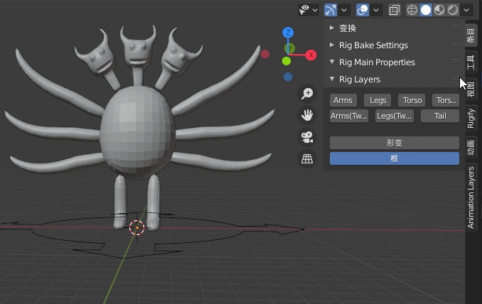Click the highlighted 根 layer button

[x=395, y=159]
